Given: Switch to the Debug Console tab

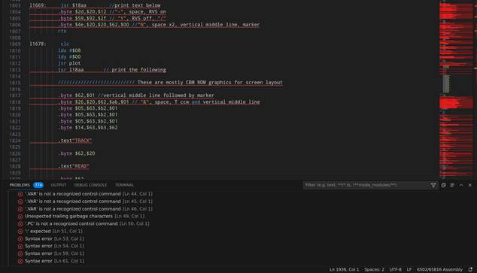Looking at the screenshot, I should 90,185.
